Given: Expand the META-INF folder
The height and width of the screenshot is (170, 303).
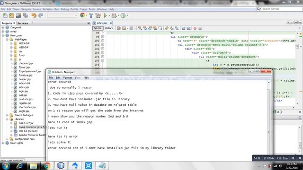Looking at the screenshot, I should (11, 43).
